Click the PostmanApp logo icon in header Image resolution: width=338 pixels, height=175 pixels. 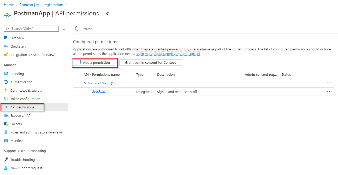pos(8,15)
